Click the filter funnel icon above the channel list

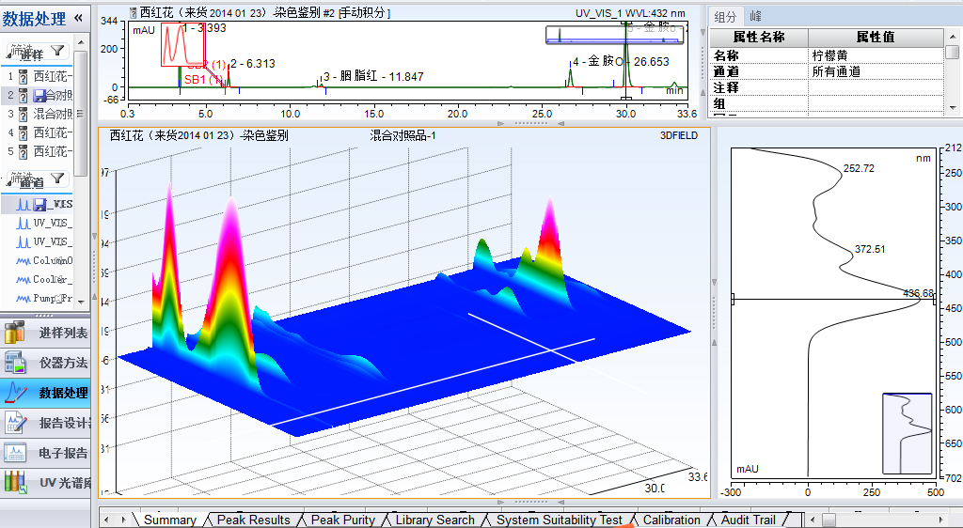pos(57,179)
